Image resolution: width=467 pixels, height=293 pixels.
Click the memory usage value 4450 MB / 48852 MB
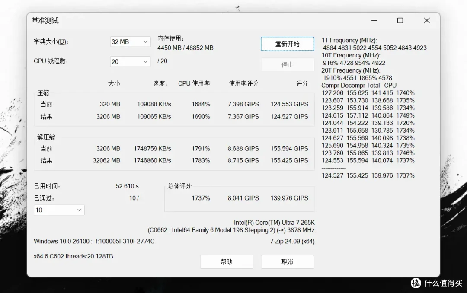(x=185, y=48)
